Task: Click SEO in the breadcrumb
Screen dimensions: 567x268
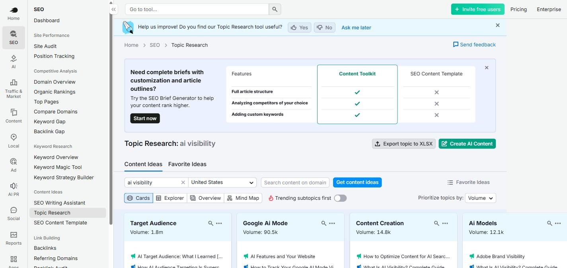Action: (155, 45)
